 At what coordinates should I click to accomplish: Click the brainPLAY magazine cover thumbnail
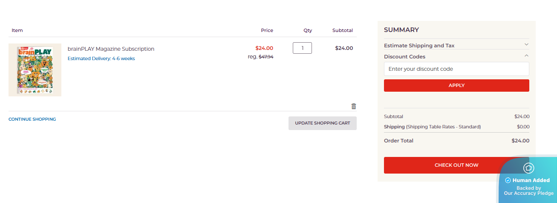[35, 70]
